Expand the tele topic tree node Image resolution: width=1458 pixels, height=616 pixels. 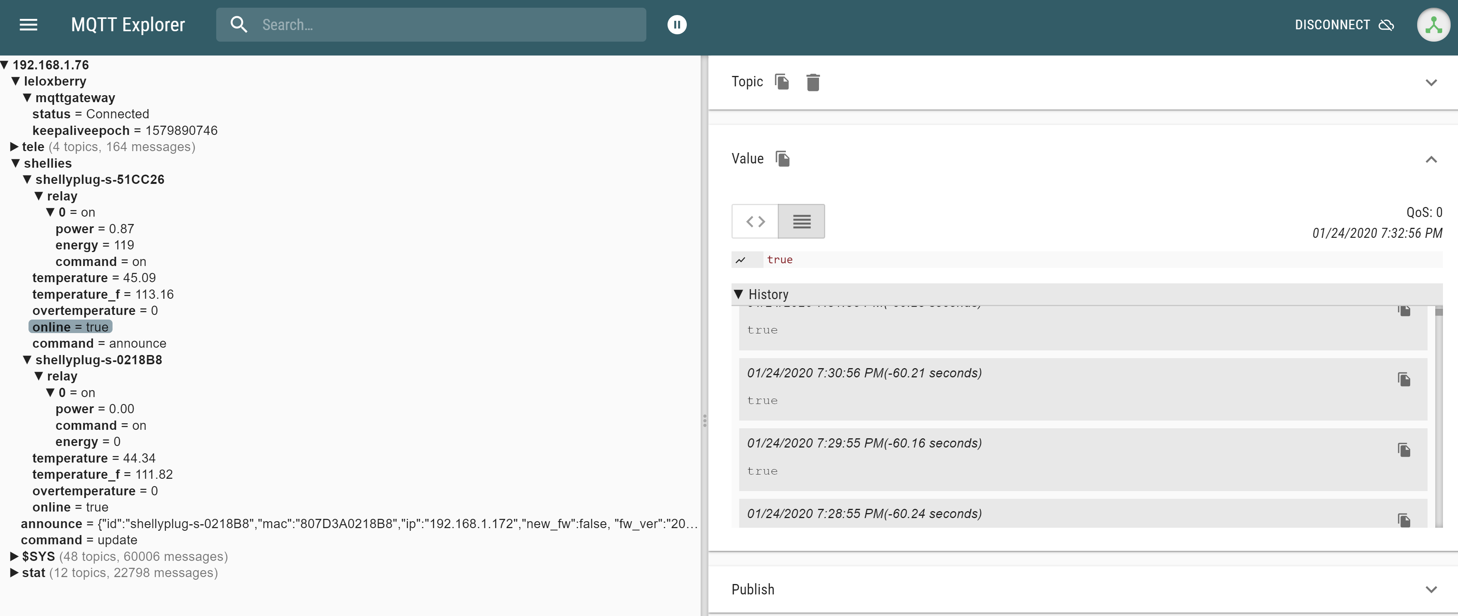pos(15,147)
